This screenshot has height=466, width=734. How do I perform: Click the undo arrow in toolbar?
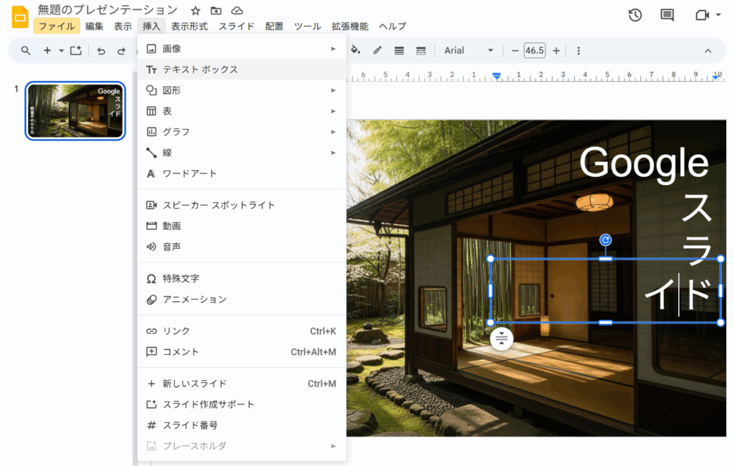101,51
